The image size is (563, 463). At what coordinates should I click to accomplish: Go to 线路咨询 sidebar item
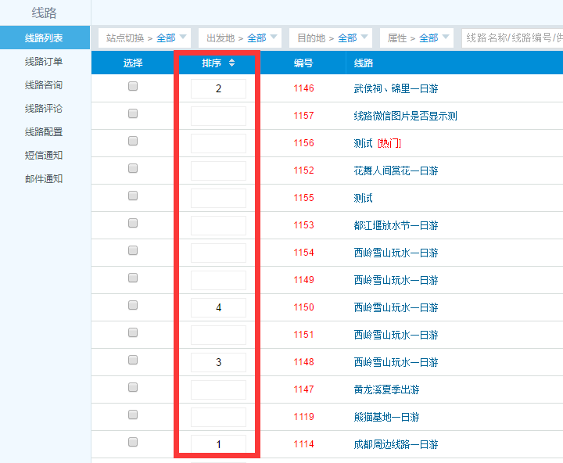(x=44, y=85)
